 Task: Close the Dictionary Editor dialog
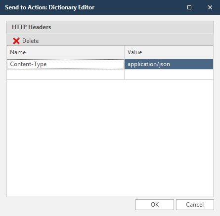(x=210, y=7)
